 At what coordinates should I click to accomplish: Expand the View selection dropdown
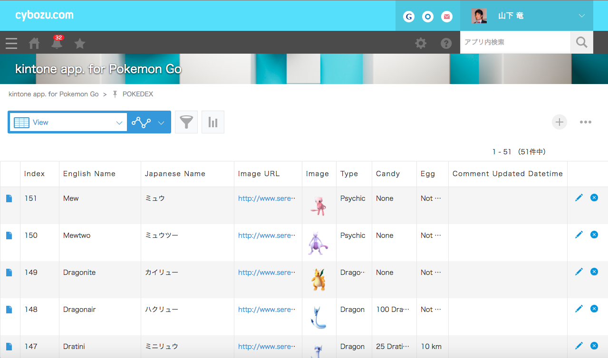click(68, 122)
